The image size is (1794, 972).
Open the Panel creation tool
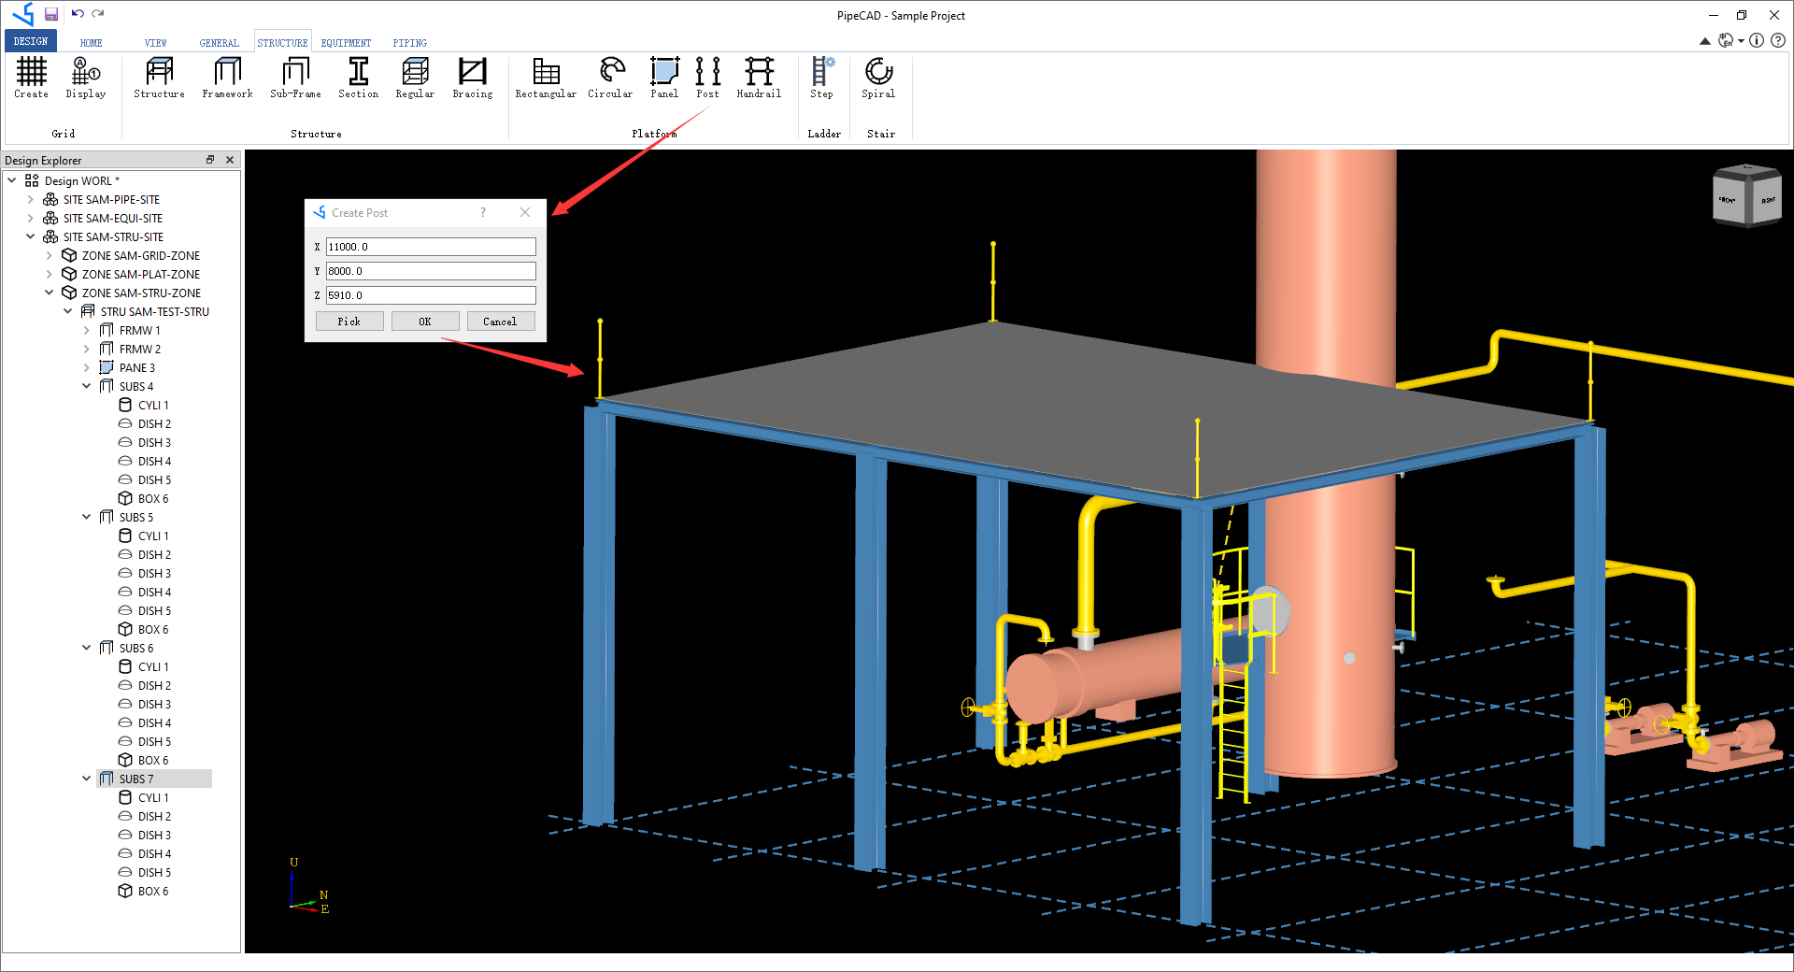(x=663, y=79)
